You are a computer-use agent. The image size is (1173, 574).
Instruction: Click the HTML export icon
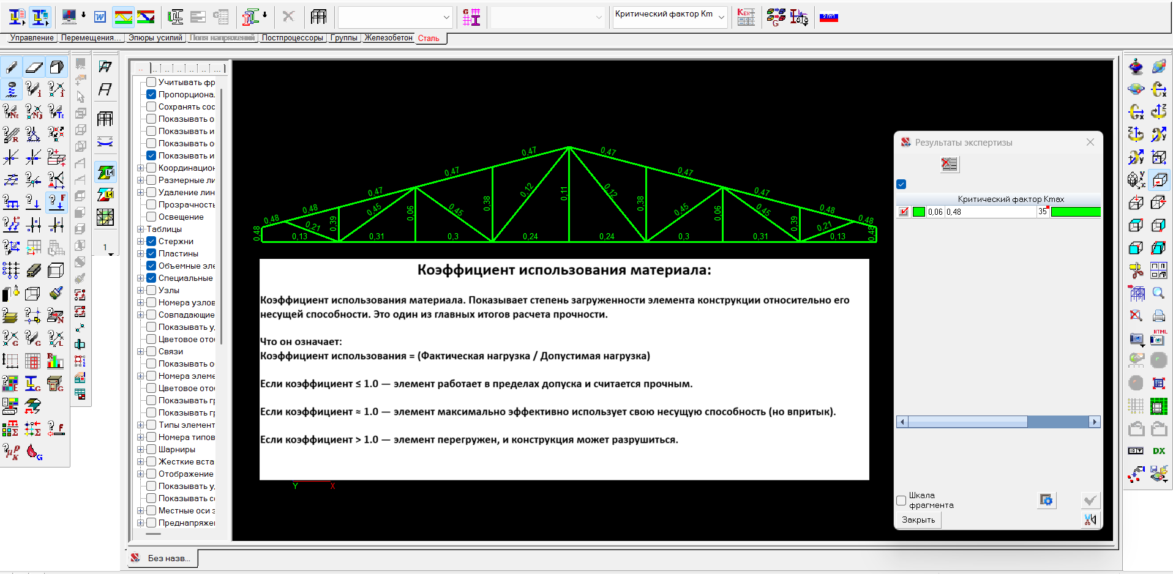(1158, 338)
